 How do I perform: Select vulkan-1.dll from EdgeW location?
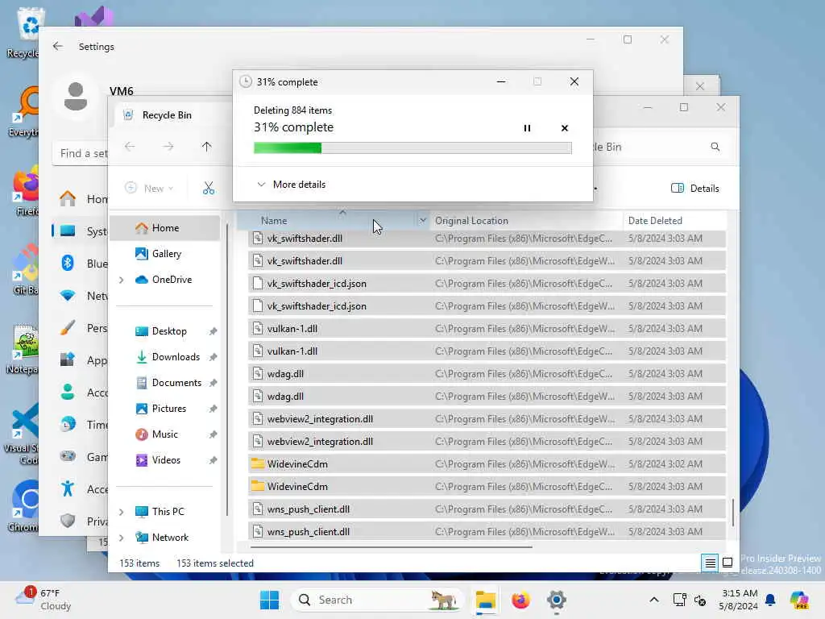point(487,329)
